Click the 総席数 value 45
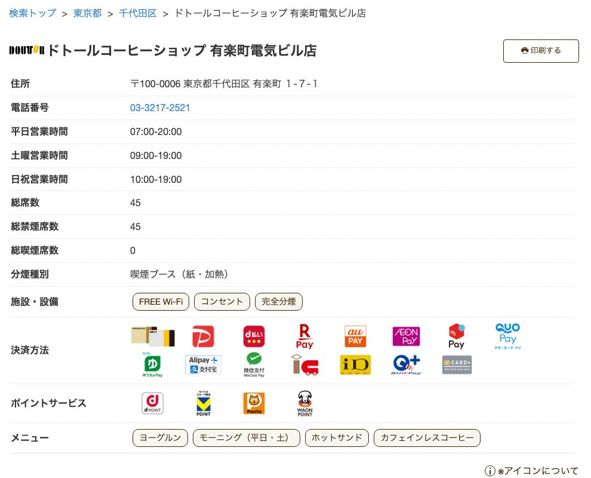Image resolution: width=591 pixels, height=478 pixels. [136, 203]
